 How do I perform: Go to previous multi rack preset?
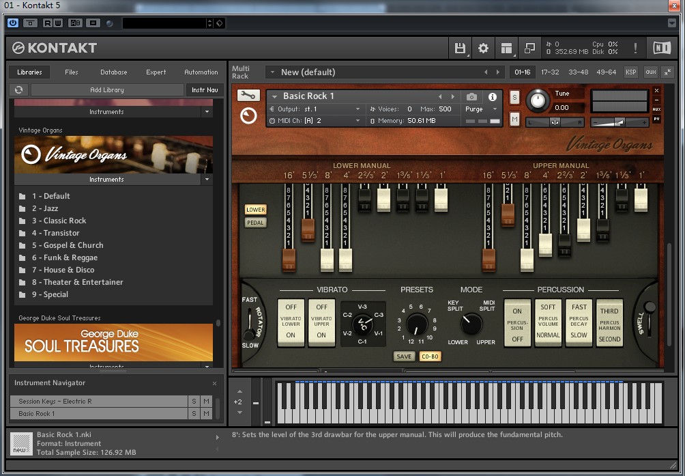(486, 72)
